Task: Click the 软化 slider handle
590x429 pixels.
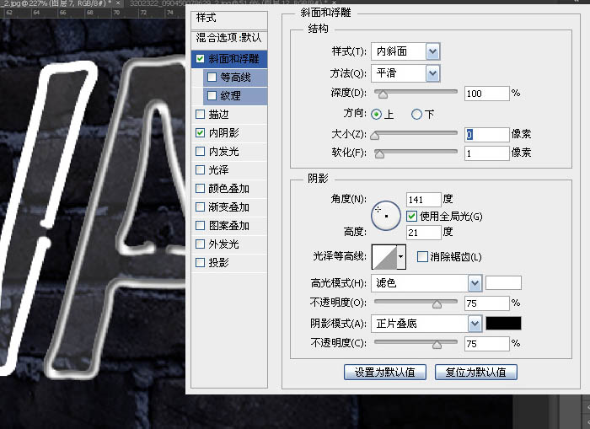Action: [x=379, y=153]
